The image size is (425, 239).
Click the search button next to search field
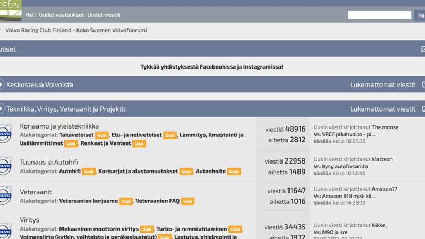(420, 15)
